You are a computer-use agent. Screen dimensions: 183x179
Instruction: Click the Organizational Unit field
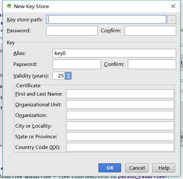click(120, 104)
